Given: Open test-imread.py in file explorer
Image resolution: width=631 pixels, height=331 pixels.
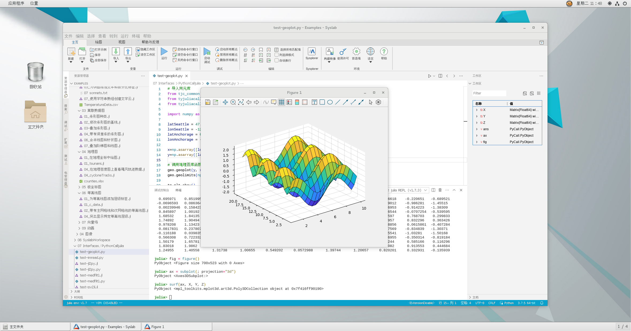Looking at the screenshot, I should point(92,258).
